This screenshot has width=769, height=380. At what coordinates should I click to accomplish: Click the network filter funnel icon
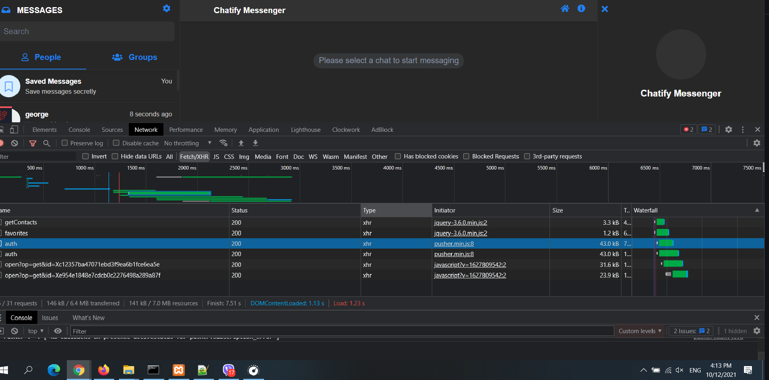(33, 143)
